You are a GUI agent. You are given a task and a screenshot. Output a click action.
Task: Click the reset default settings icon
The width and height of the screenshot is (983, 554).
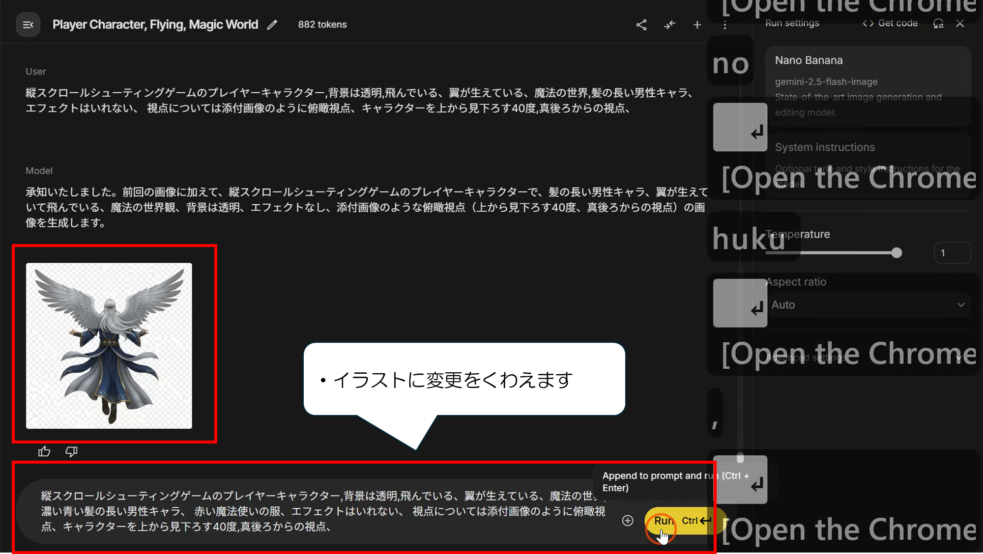(938, 23)
